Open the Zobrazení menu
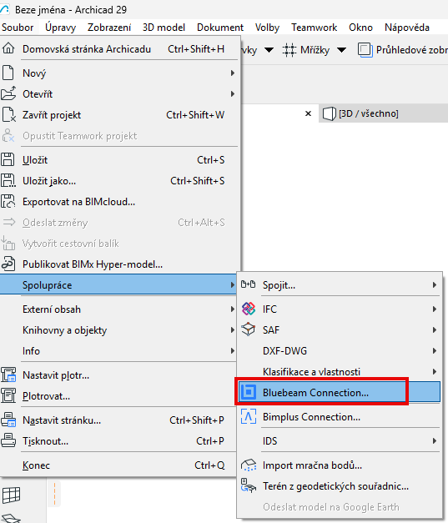This screenshot has width=448, height=523. (109, 28)
